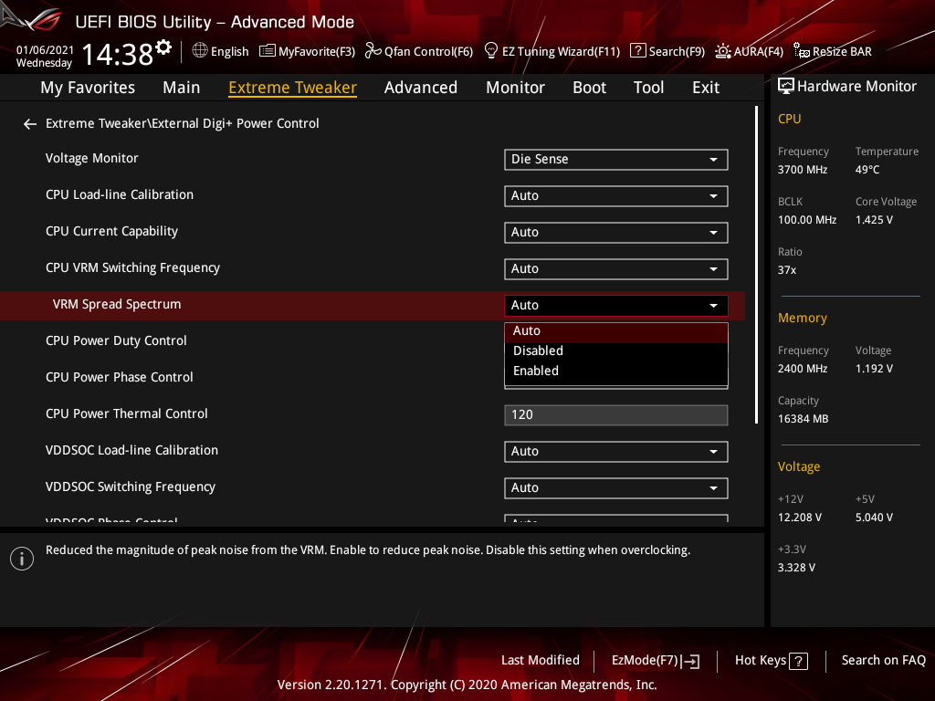
Task: Open AURA(F4) lighting icon
Action: click(723, 51)
